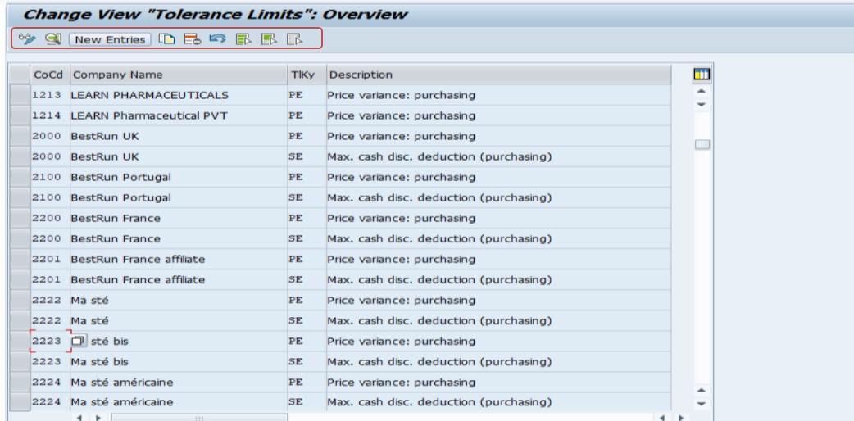Click the vertical scrollbar thumb
Viewport: 854px width, 421px height.
pyautogui.click(x=702, y=144)
